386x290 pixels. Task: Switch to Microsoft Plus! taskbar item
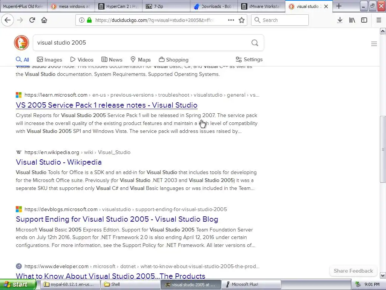coord(251,284)
